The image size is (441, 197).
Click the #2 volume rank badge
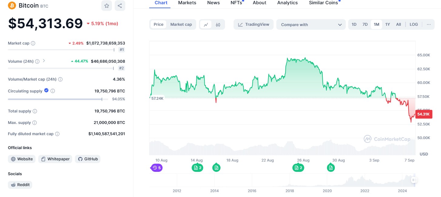121,68
